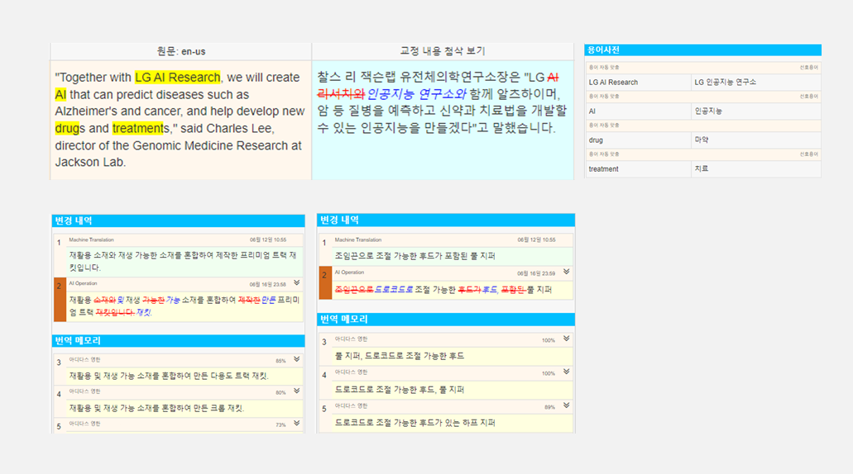Expand AI Operation entry in track jacket history
Image resolution: width=853 pixels, height=474 pixels.
tap(296, 282)
